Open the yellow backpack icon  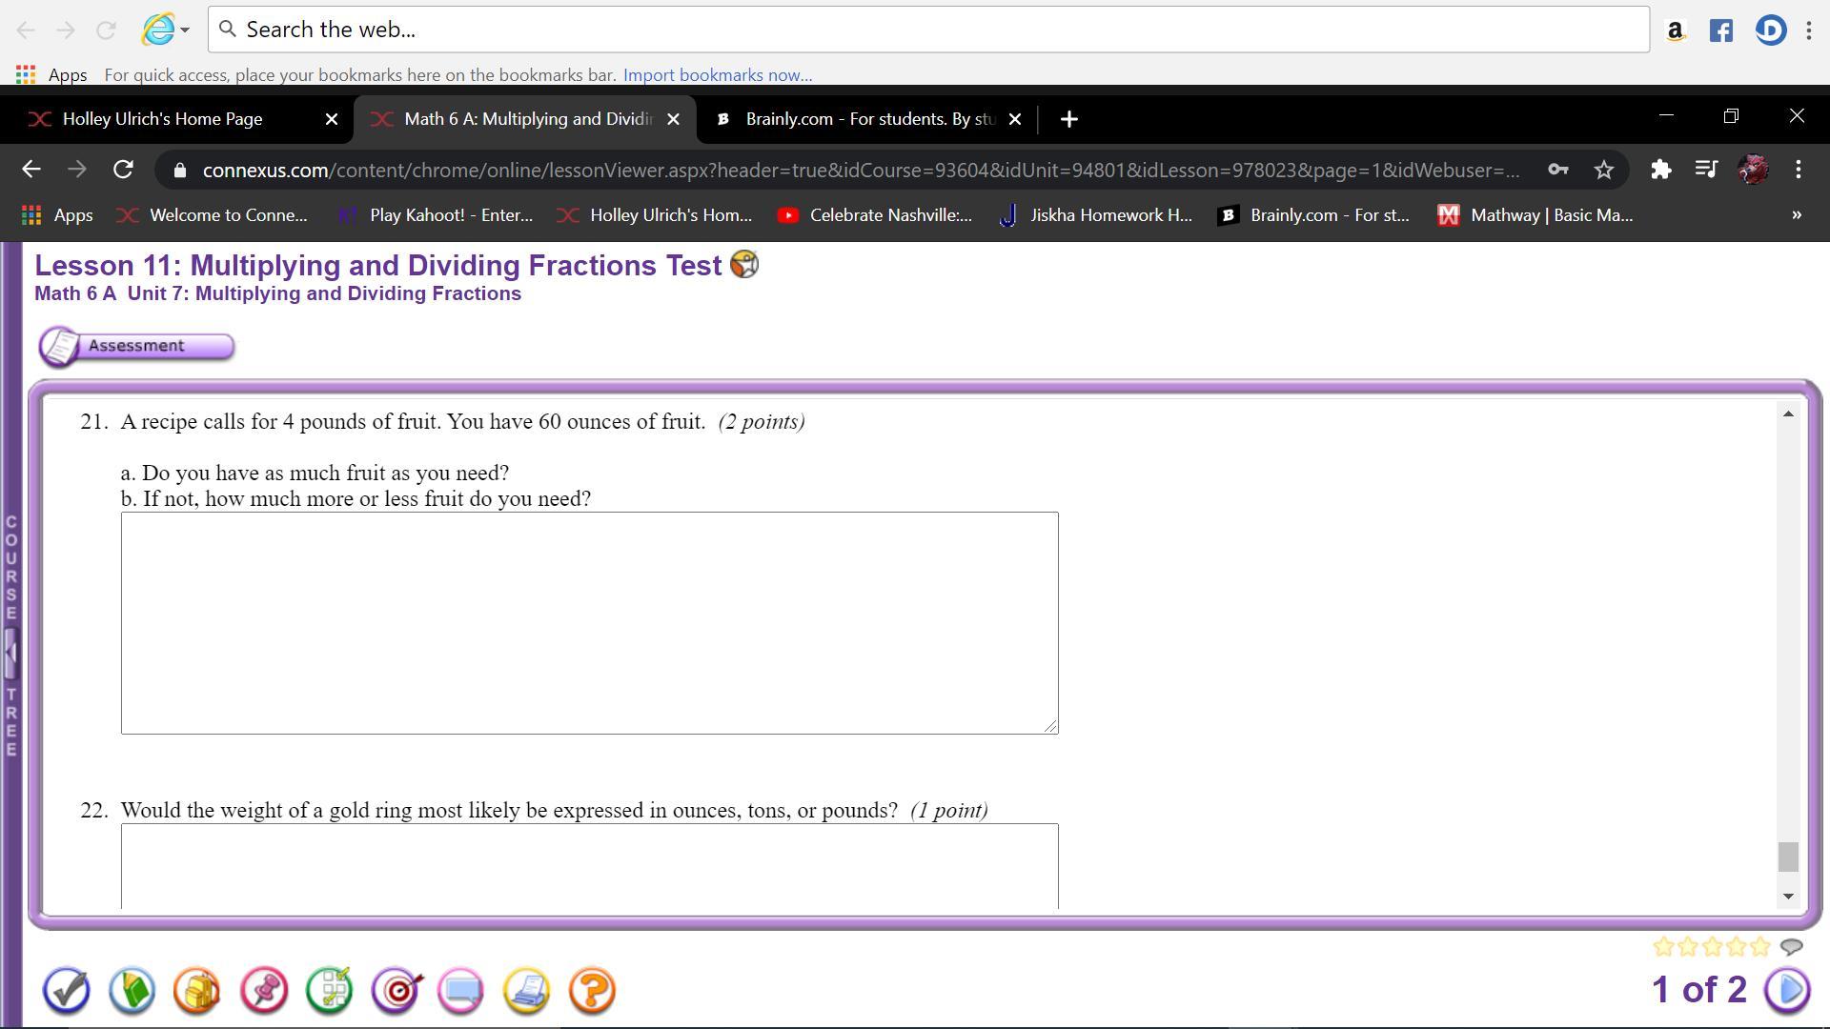(x=198, y=991)
